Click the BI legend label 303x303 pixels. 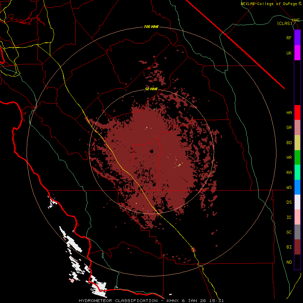[289, 247]
